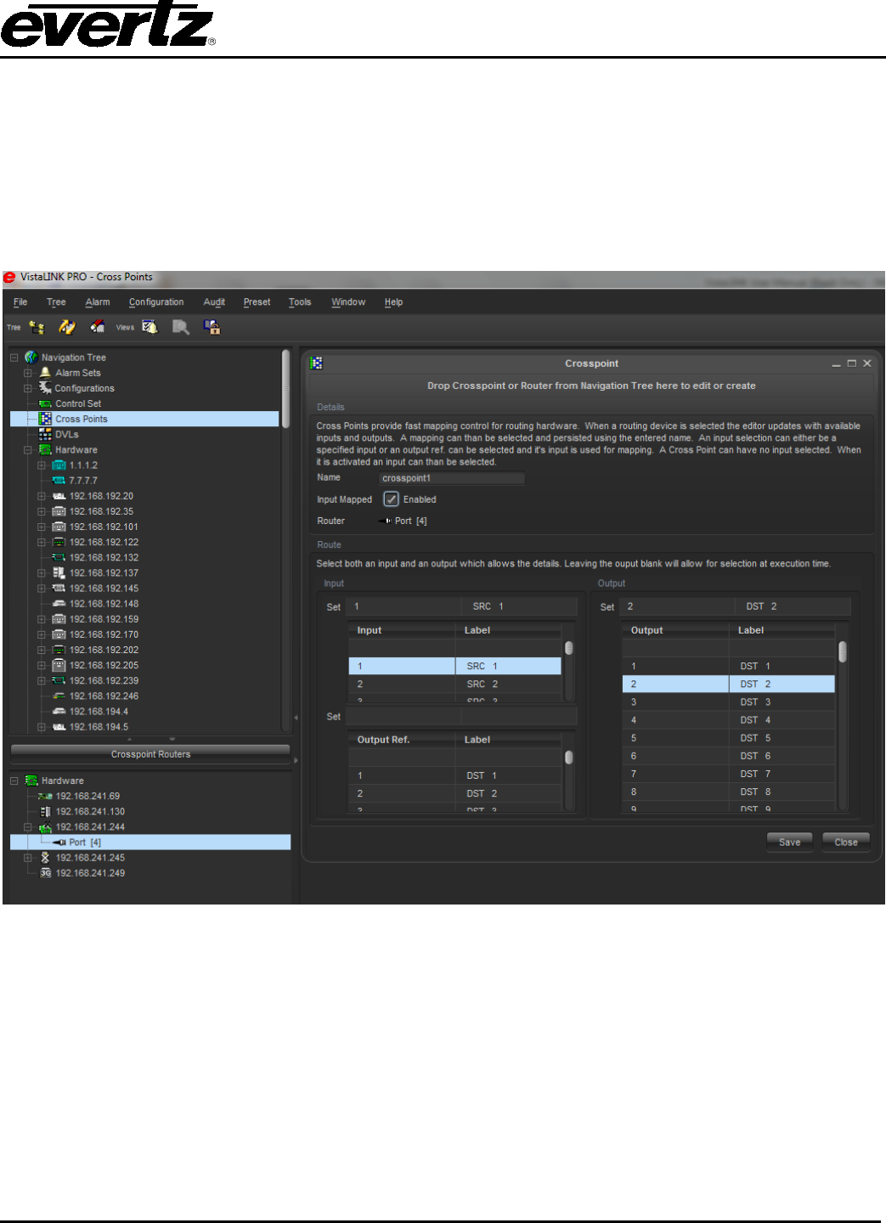Click the Control Set icon
886x1223 pixels.
pyautogui.click(x=46, y=403)
